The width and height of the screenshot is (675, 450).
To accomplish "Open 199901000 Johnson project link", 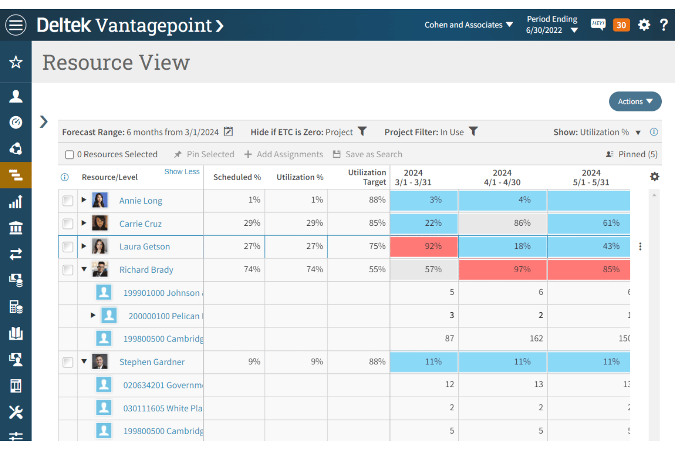I will point(163,293).
